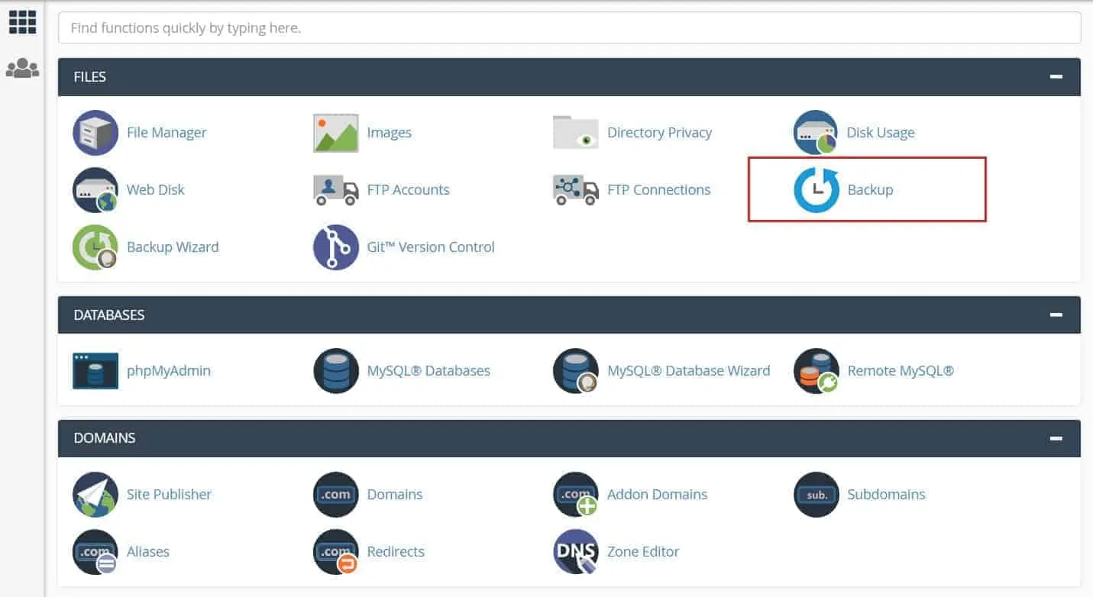
Task: Open the Subdomains link text
Action: 887,495
